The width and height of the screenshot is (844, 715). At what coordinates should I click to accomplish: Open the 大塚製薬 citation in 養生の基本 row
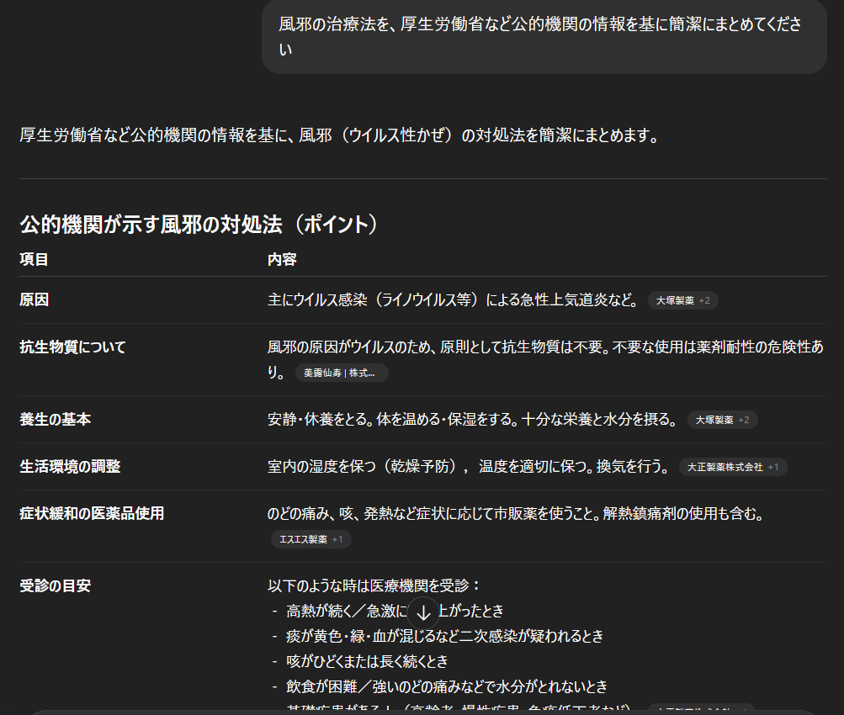714,420
